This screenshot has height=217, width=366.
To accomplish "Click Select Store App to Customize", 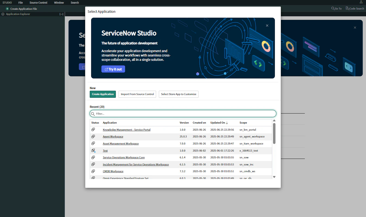I will pyautogui.click(x=179, y=94).
